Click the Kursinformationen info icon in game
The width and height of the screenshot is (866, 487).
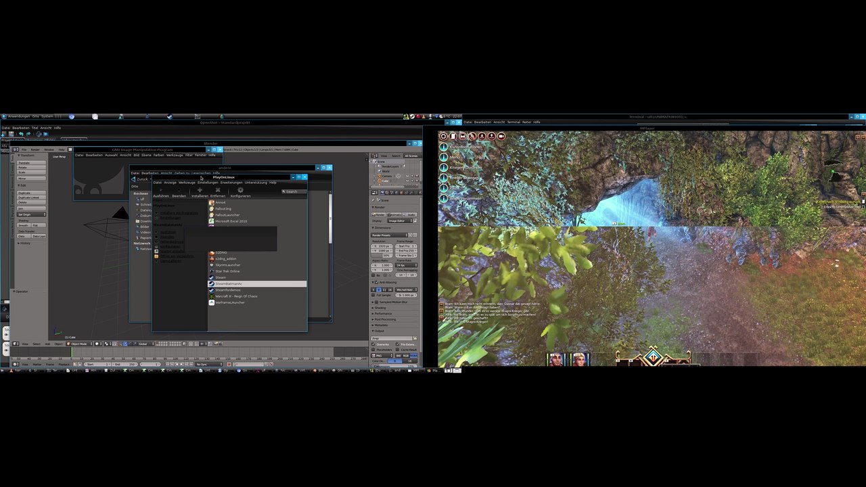pyautogui.click(x=444, y=147)
